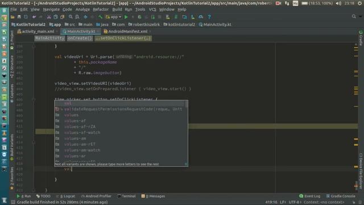The height and width of the screenshot is (205, 364).
Task: Click the robertkiszelirk breadcrumb folder
Action: point(144,24)
